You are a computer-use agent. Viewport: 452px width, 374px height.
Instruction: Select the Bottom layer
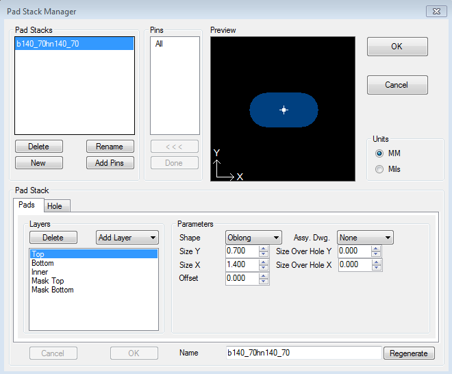[94, 263]
